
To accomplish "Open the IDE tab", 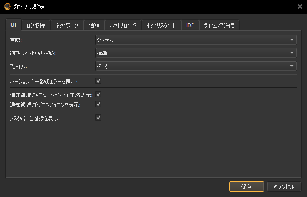I will (190, 25).
